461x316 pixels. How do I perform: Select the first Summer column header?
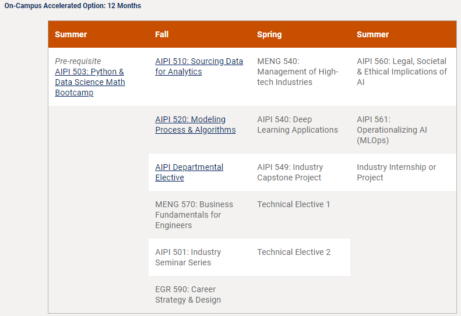coord(71,34)
